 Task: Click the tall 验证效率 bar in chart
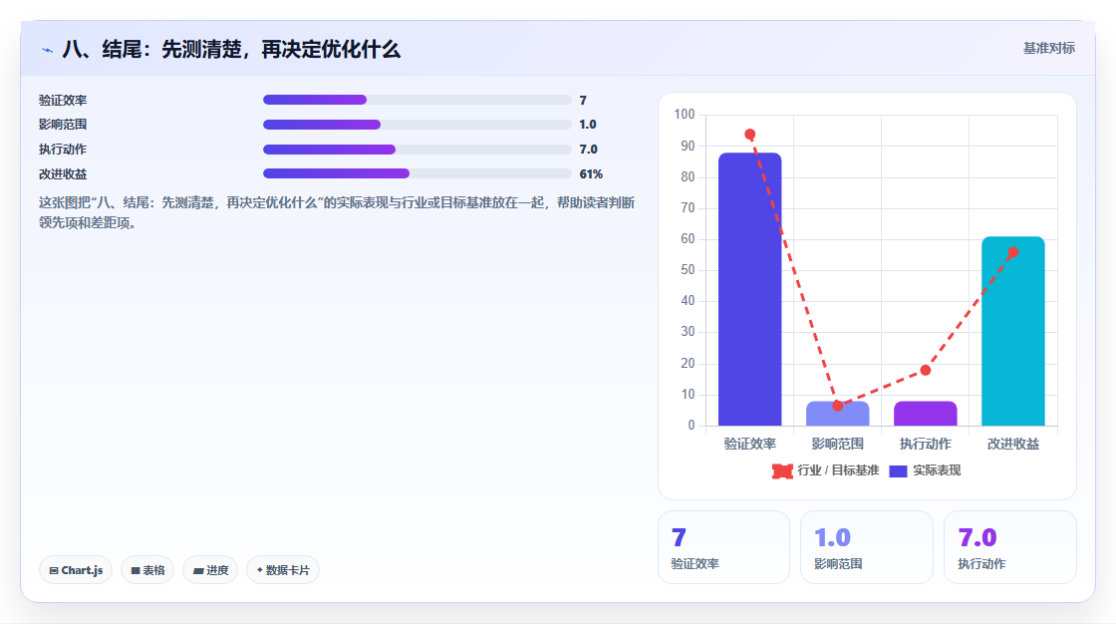(x=749, y=289)
